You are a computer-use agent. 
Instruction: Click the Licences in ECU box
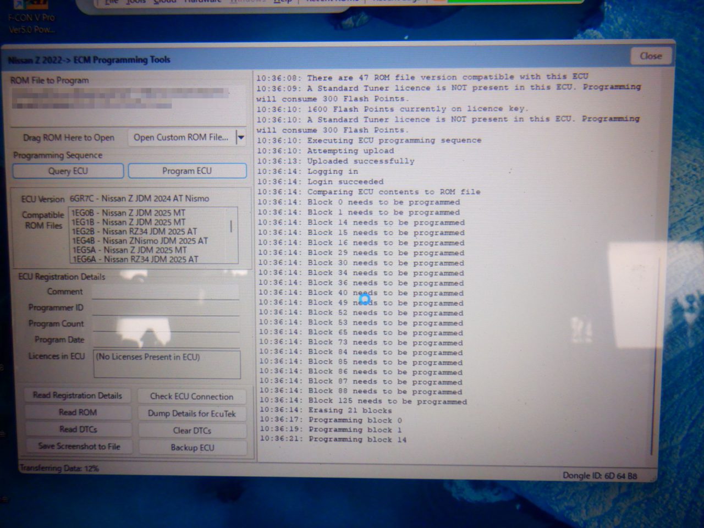pos(167,364)
